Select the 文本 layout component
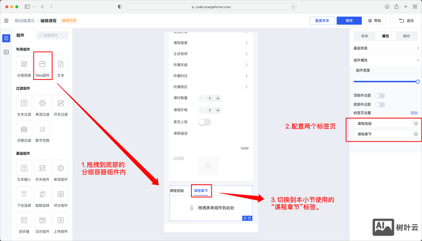422x241 pixels. point(60,67)
